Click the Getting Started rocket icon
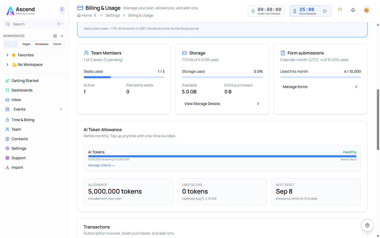The width and height of the screenshot is (380, 238). 7,81
